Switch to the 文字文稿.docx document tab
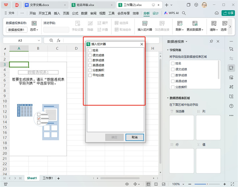The height and width of the screenshot is (187, 238). (45, 5)
